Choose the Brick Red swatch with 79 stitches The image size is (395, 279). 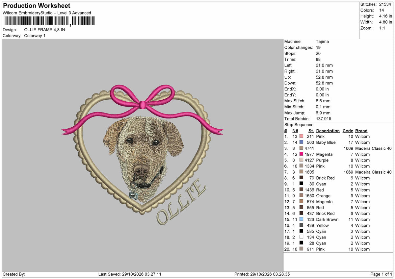tap(301, 178)
